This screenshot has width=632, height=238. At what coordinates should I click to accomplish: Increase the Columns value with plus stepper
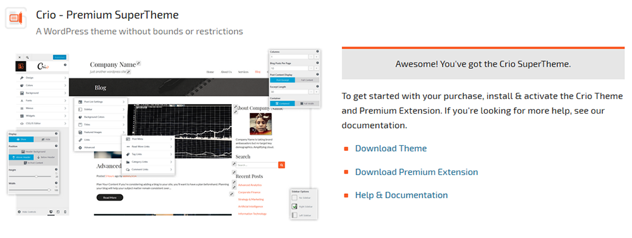click(317, 57)
